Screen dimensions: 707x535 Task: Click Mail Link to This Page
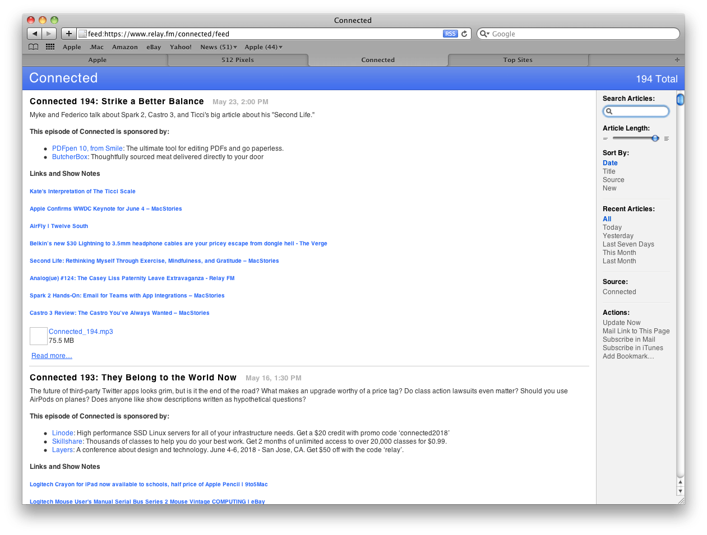tap(636, 331)
